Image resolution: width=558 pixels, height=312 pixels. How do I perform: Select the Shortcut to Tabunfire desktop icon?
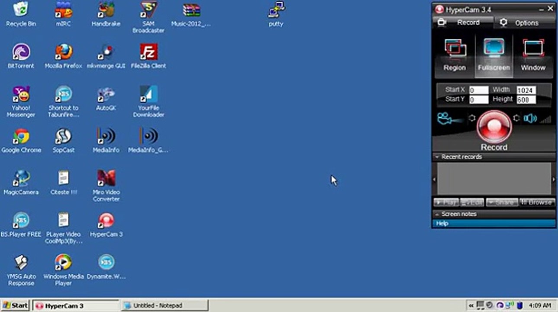coord(63,102)
